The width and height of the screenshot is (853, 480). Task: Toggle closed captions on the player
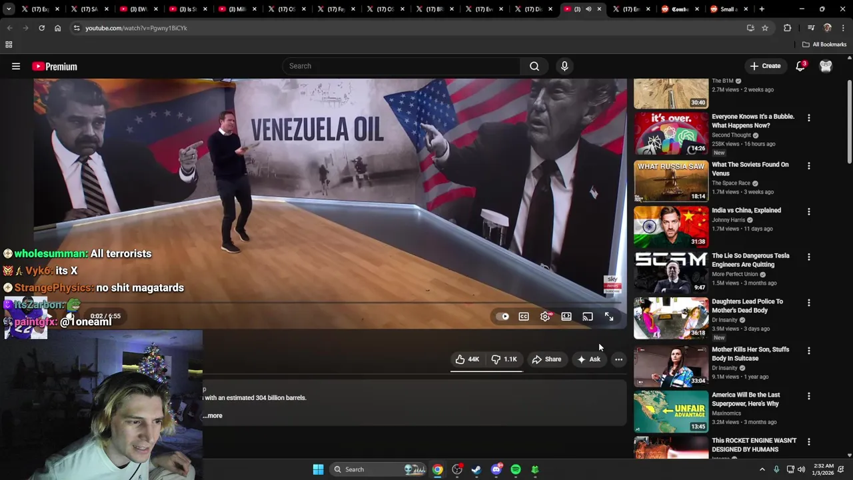[524, 317]
